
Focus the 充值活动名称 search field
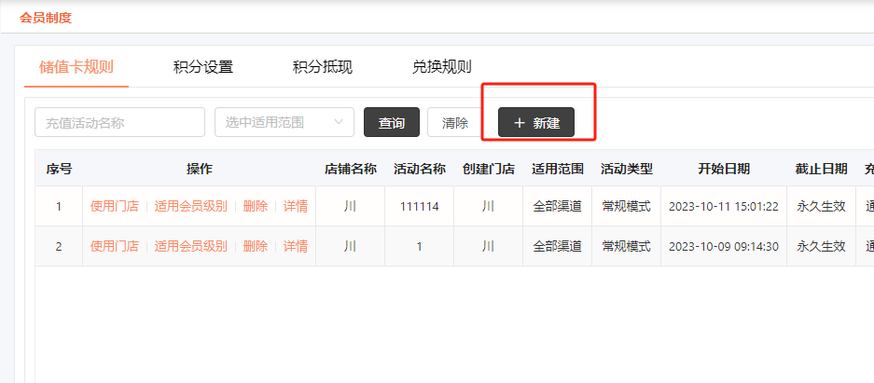click(x=119, y=122)
